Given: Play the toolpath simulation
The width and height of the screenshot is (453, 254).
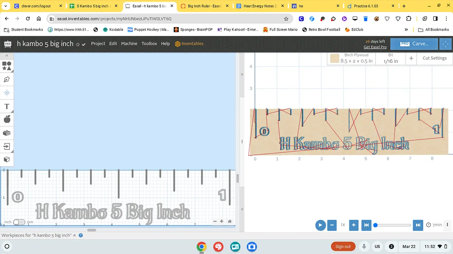Looking at the screenshot, I should click(320, 225).
